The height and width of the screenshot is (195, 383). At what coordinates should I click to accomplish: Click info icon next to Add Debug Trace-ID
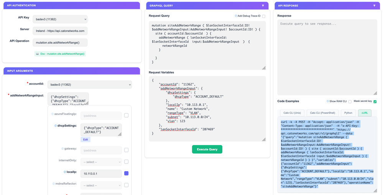pyautogui.click(x=236, y=16)
